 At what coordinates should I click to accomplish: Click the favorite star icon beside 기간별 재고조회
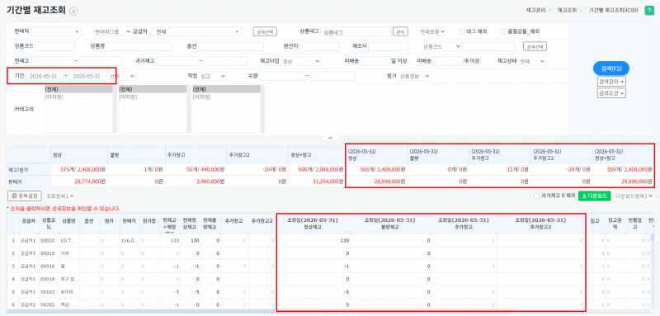tap(73, 12)
